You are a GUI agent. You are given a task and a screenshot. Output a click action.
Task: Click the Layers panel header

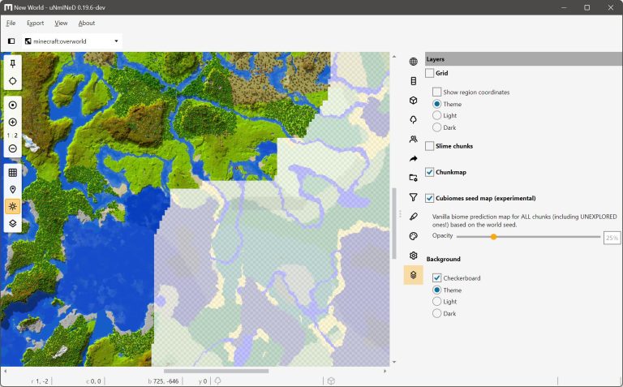click(x=524, y=58)
